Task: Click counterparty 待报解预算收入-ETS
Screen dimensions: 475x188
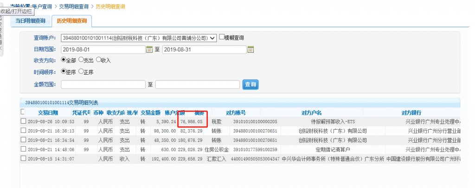Action: click(x=333, y=122)
